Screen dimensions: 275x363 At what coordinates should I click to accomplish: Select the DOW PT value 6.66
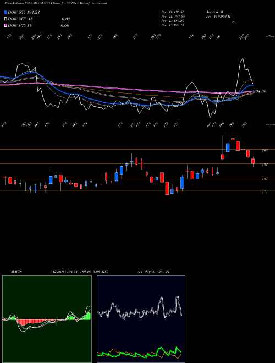[x=65, y=26]
